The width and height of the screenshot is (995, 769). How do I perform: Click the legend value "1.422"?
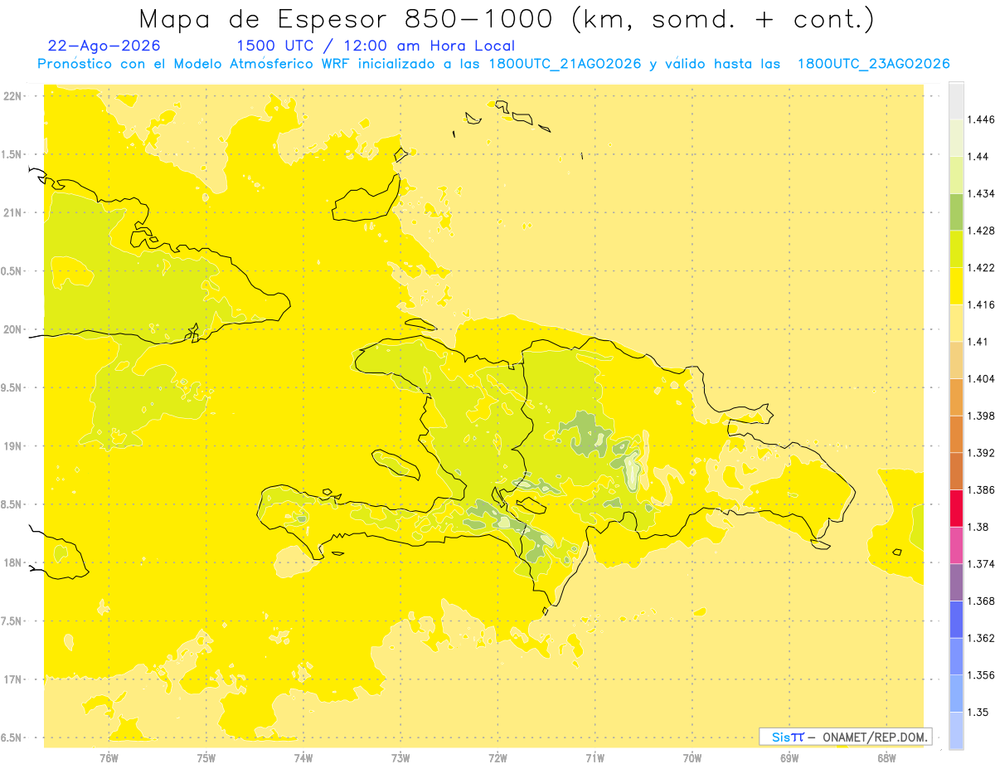click(980, 267)
